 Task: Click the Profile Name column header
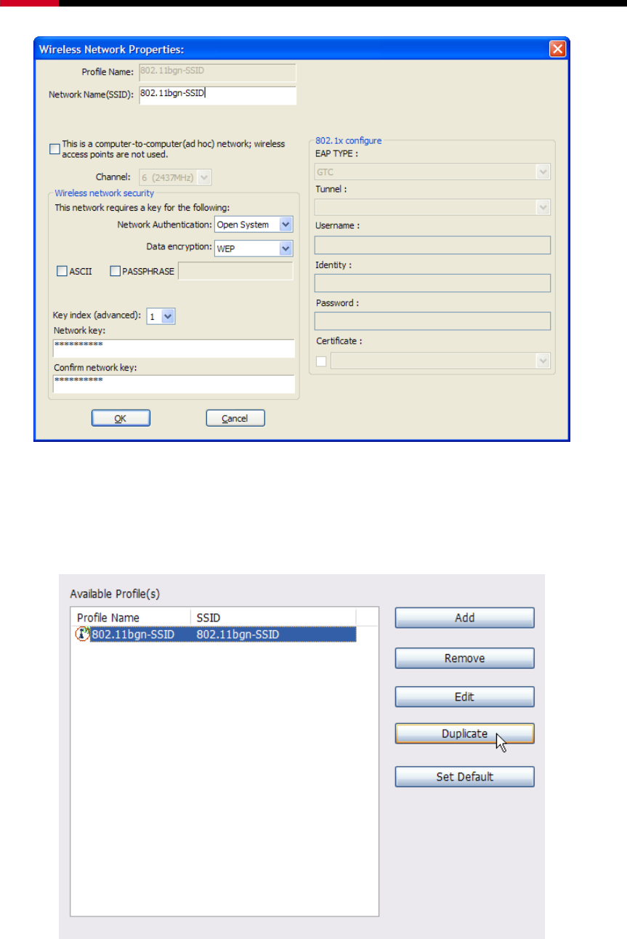coord(131,617)
